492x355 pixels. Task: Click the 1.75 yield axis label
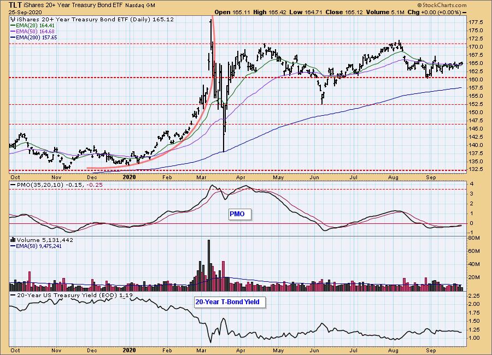click(474, 312)
